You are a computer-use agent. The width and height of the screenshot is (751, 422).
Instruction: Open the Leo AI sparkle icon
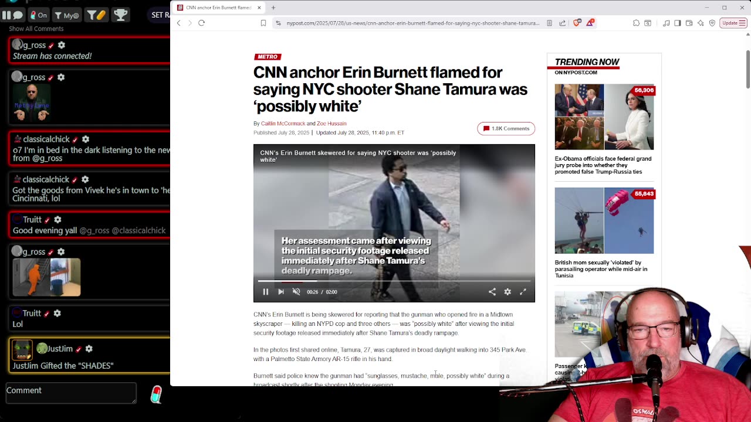point(701,23)
